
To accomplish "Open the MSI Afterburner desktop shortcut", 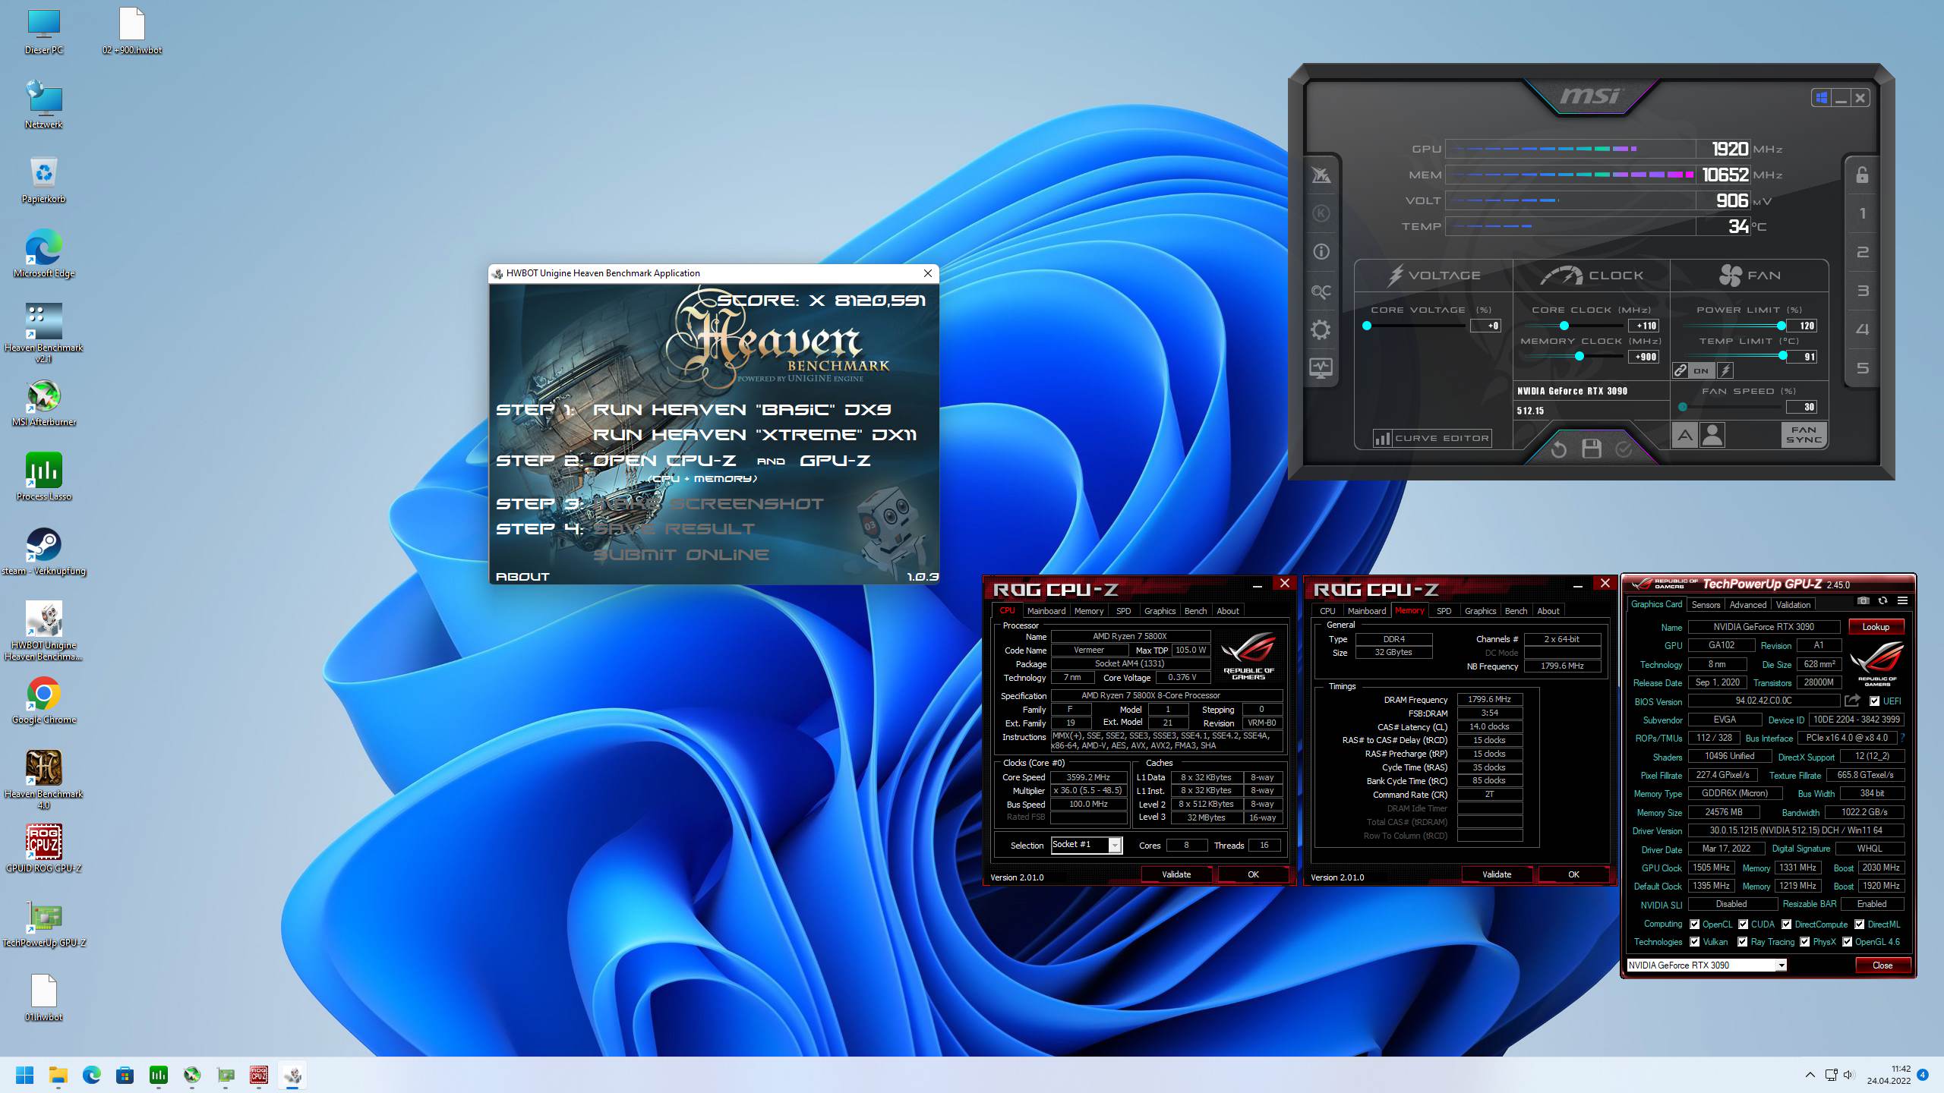I will coord(43,403).
